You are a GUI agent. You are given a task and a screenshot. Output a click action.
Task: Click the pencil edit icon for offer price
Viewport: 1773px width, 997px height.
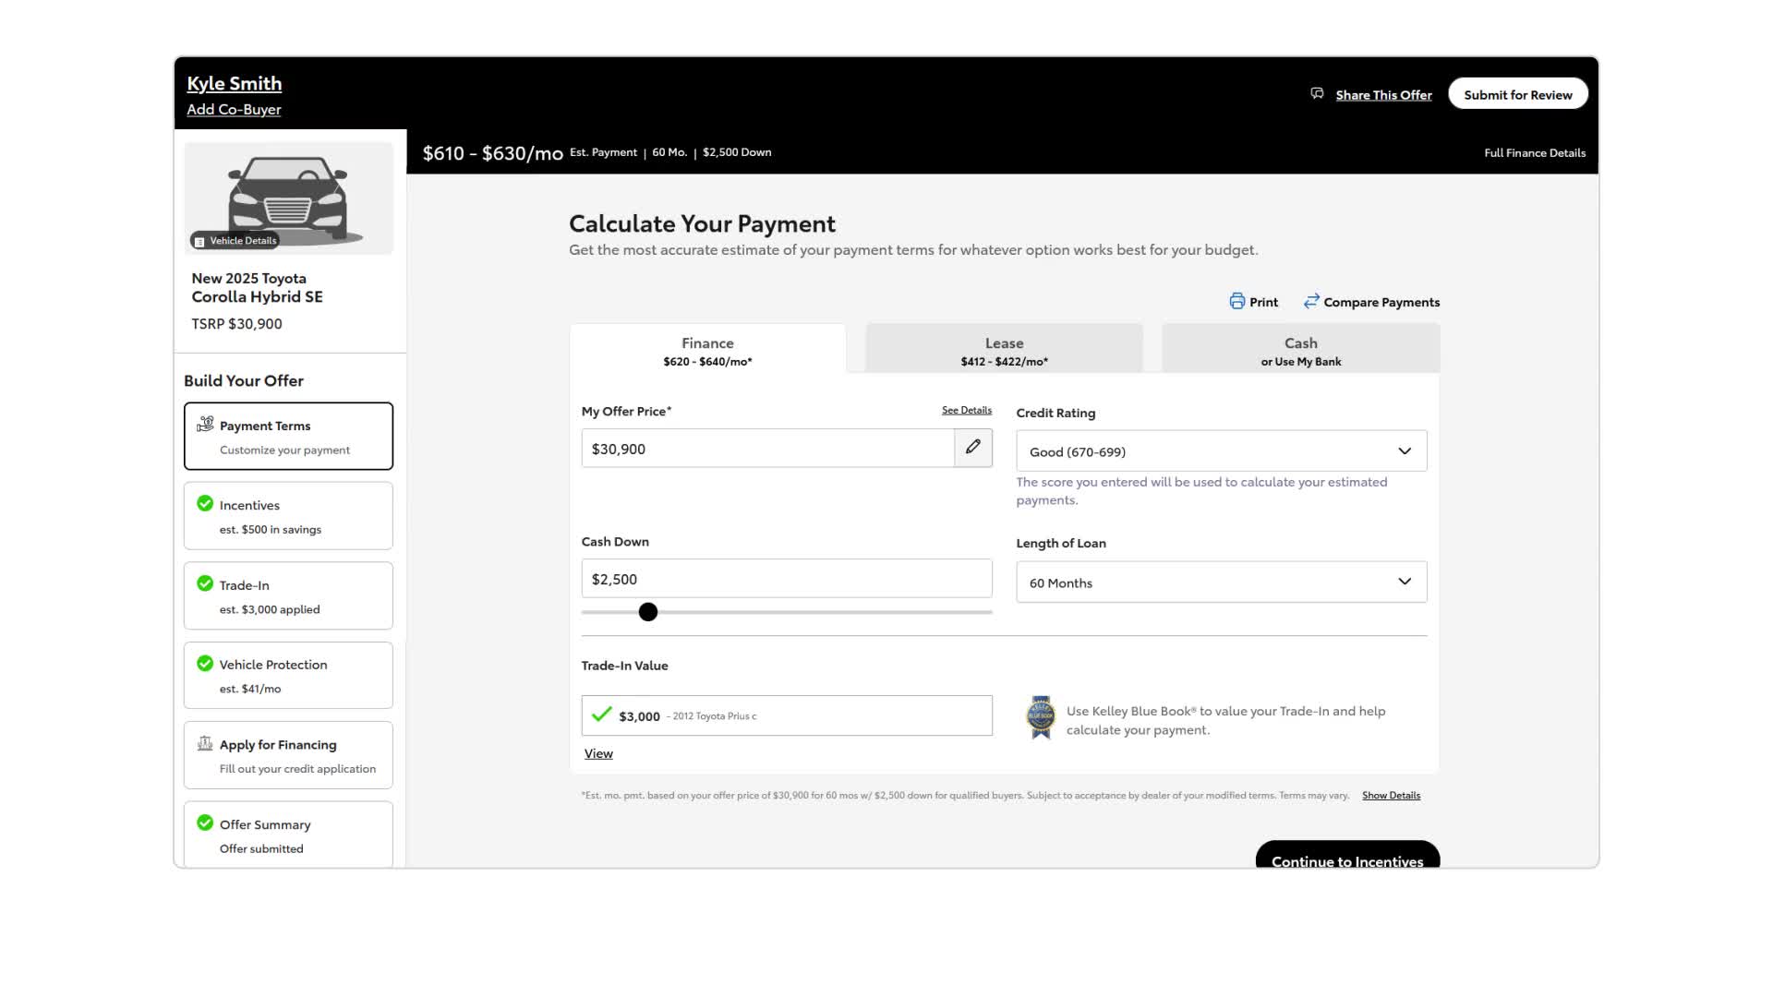[x=972, y=448]
